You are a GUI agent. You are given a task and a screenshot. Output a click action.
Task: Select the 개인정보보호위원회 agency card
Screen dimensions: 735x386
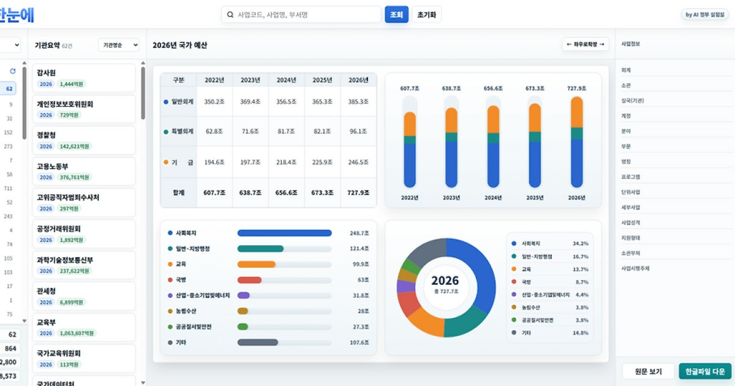(x=84, y=109)
